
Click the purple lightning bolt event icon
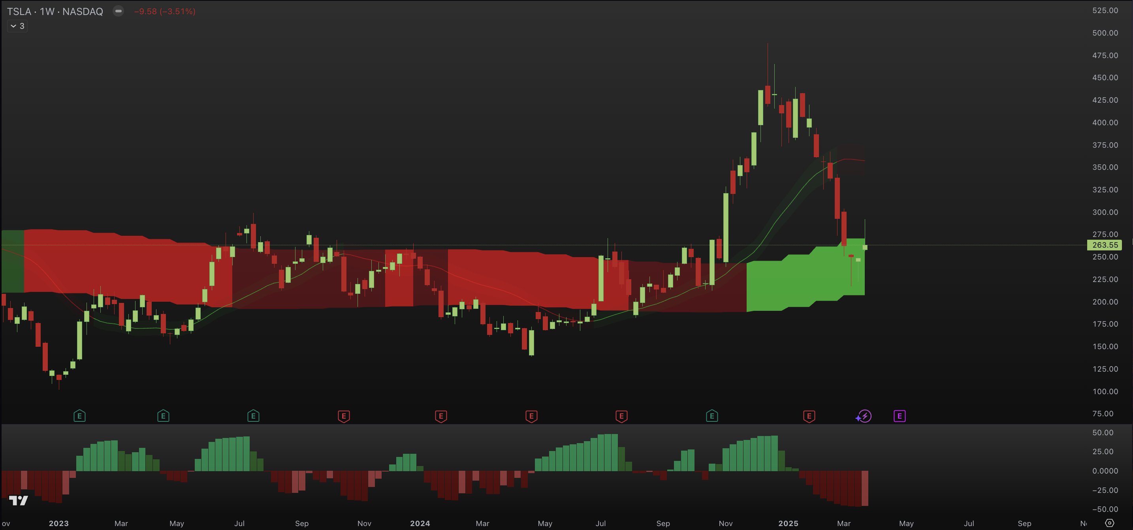point(864,415)
